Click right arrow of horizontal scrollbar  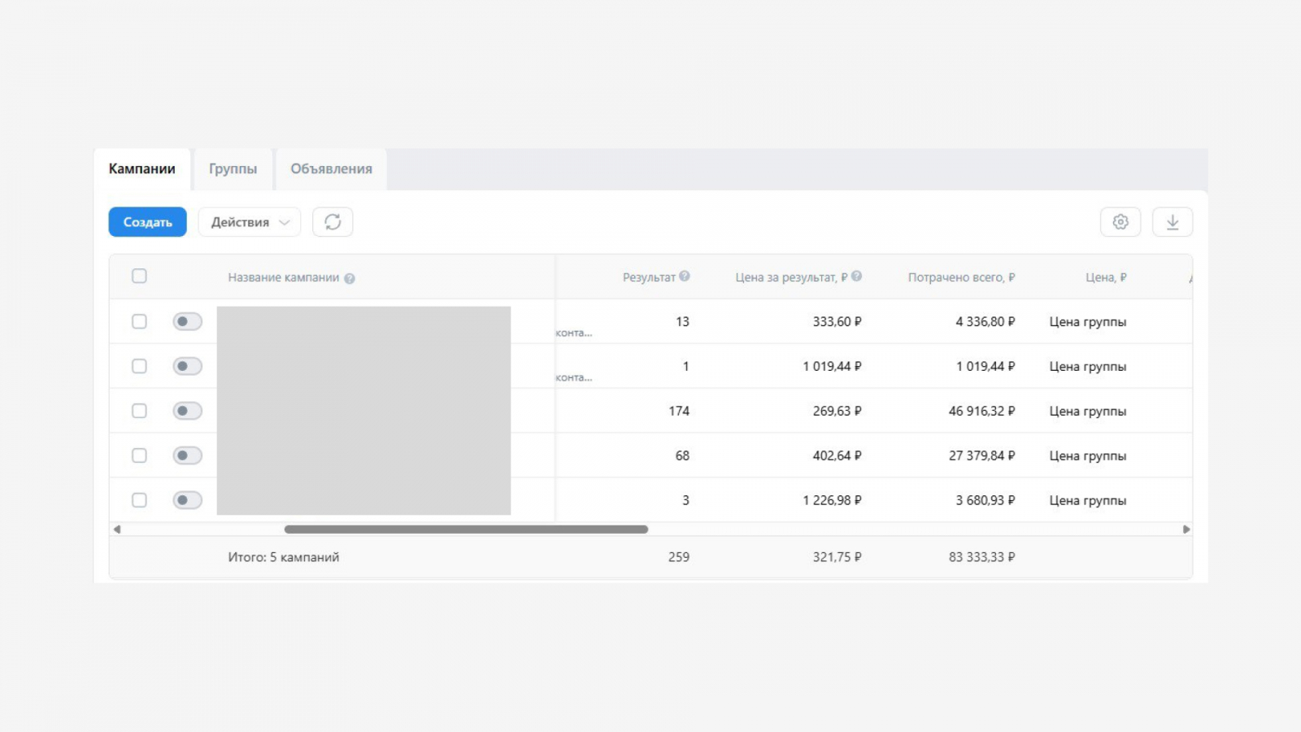[x=1186, y=529]
